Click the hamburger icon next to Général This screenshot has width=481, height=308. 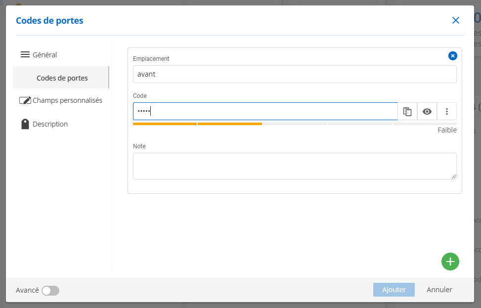(25, 55)
